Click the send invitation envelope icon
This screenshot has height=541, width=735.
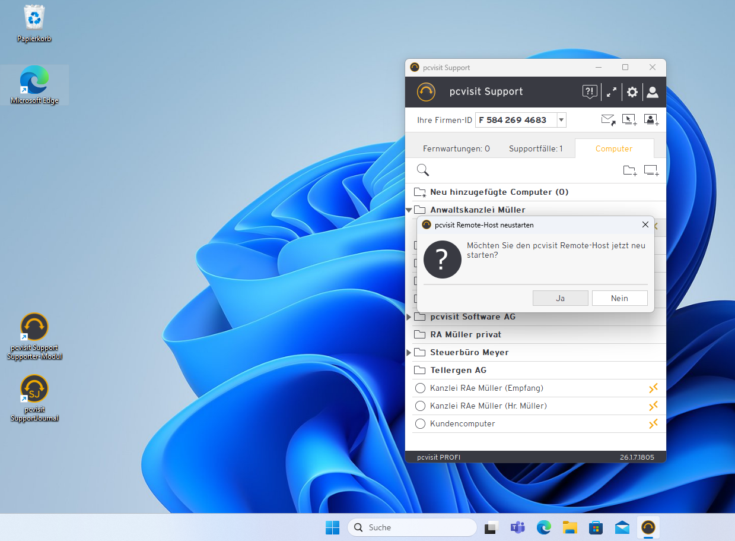[x=608, y=120]
